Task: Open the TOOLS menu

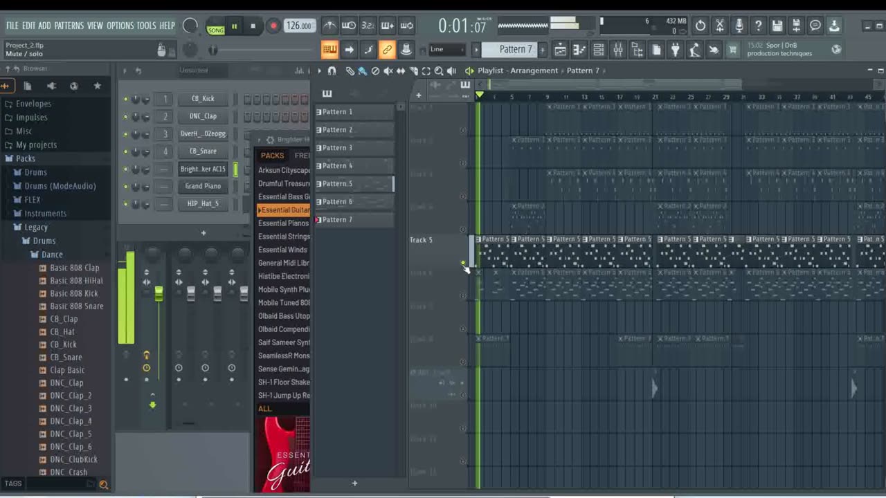Action: coord(146,26)
